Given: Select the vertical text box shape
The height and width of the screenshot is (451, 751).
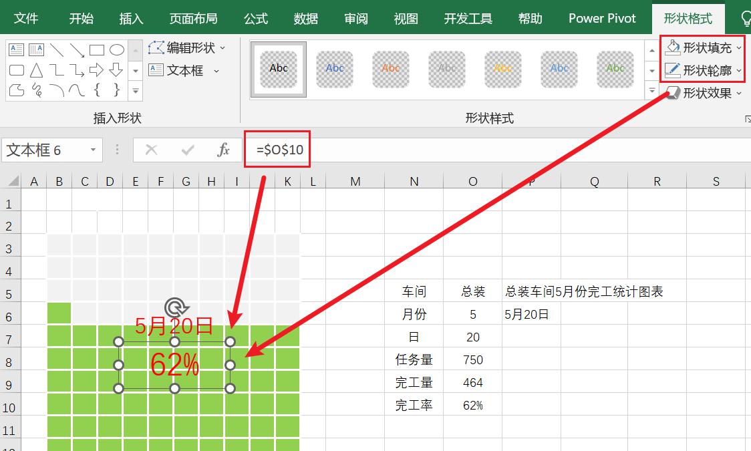Looking at the screenshot, I should pos(36,49).
